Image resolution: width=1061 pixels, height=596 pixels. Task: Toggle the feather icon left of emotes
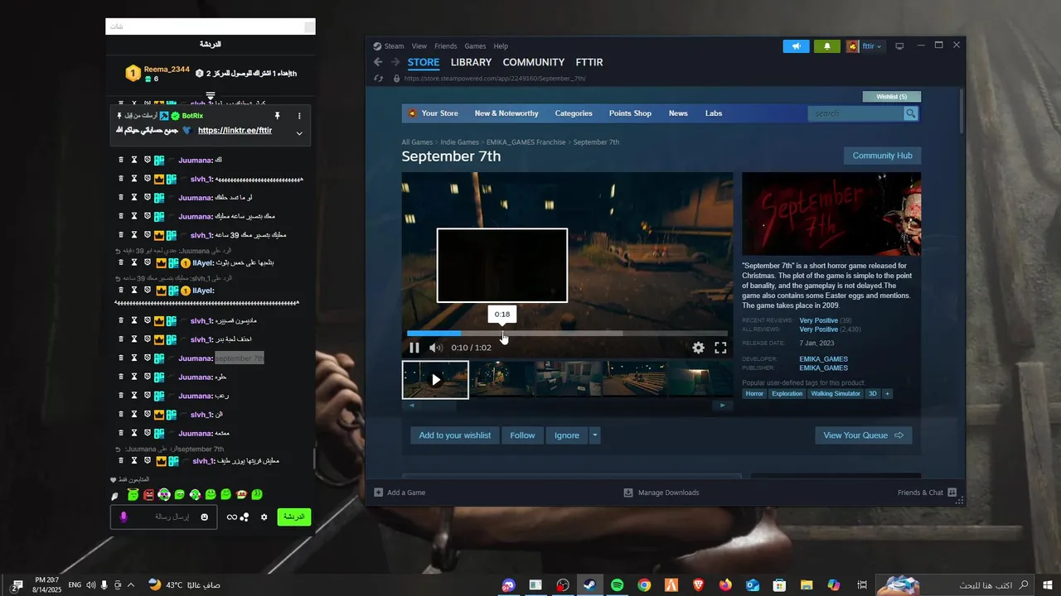point(115,495)
